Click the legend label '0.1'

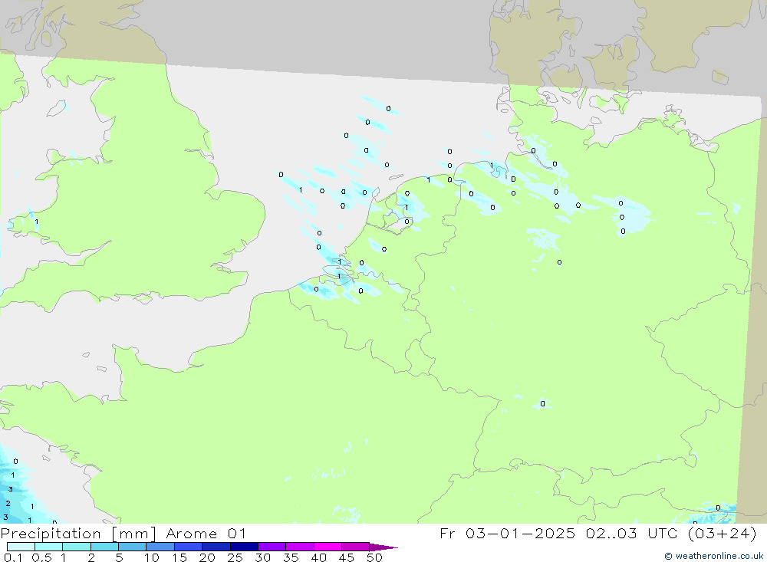(13, 557)
